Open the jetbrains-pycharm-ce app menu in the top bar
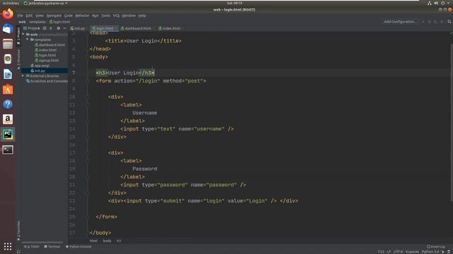 45,3
